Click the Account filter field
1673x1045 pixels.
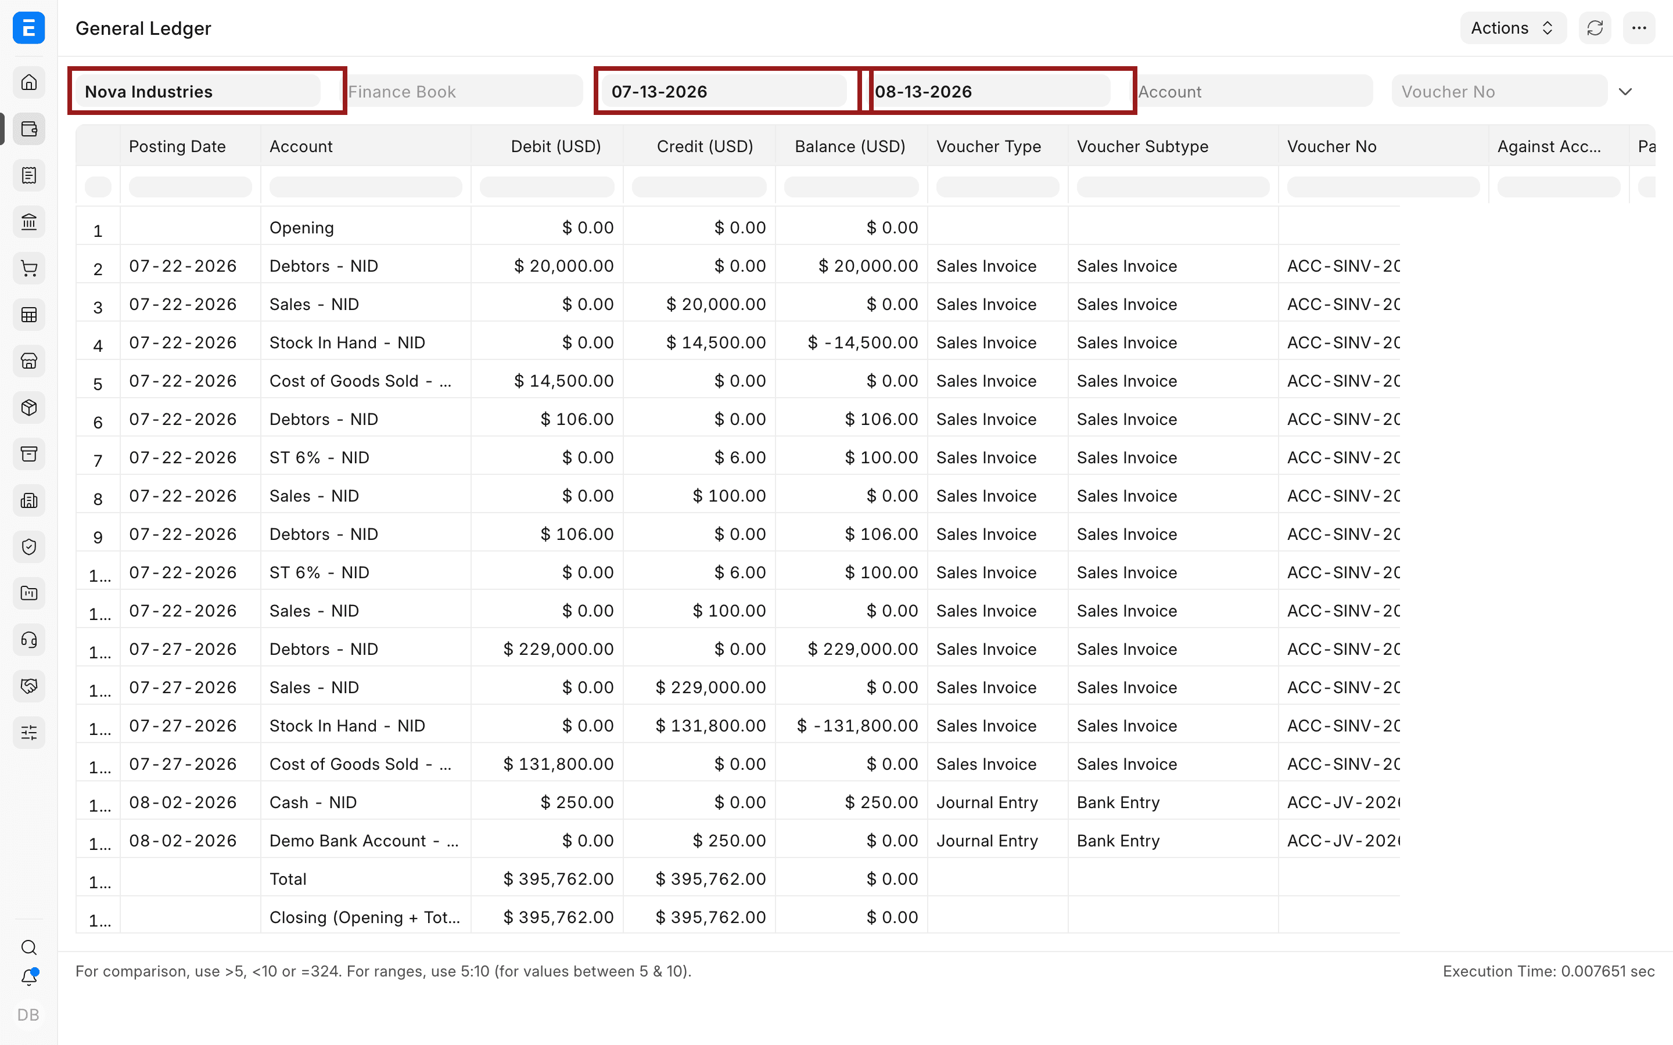pyautogui.click(x=1252, y=91)
